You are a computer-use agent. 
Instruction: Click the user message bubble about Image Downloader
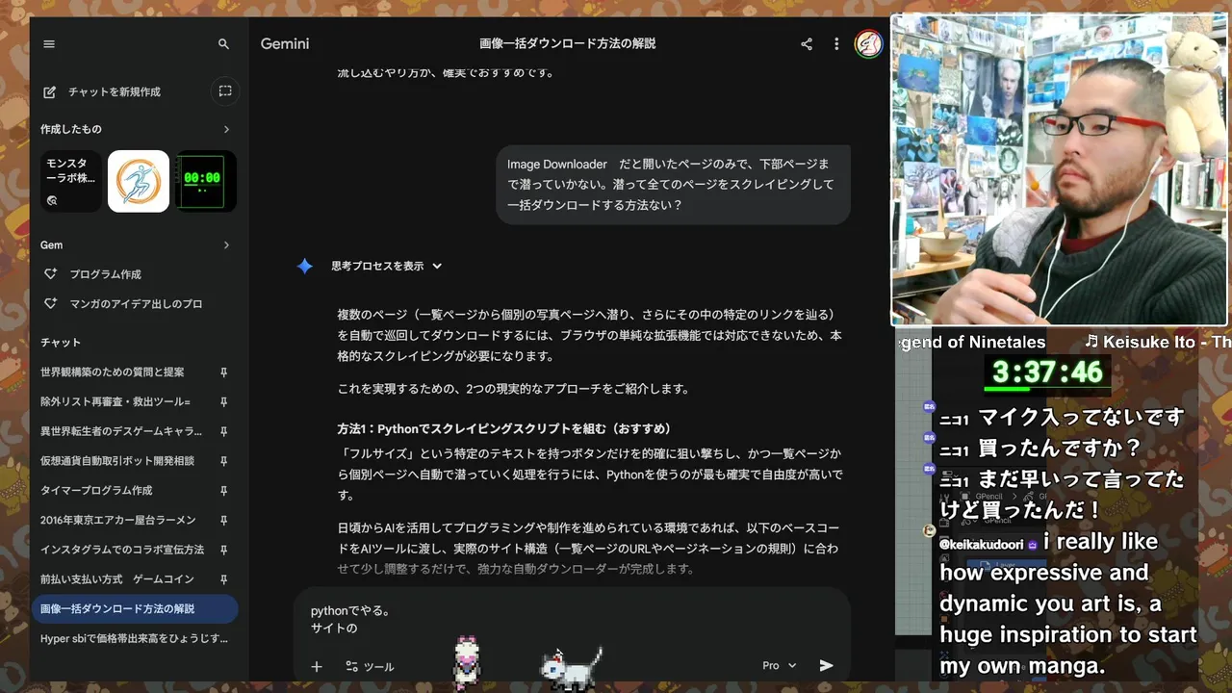pos(673,185)
